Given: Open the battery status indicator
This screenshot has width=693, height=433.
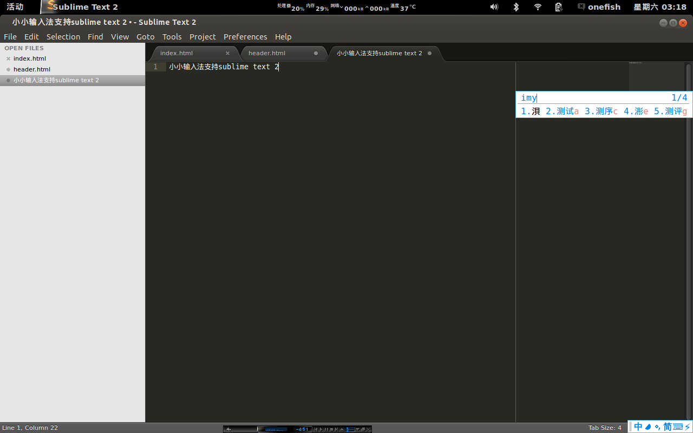Looking at the screenshot, I should (559, 7).
